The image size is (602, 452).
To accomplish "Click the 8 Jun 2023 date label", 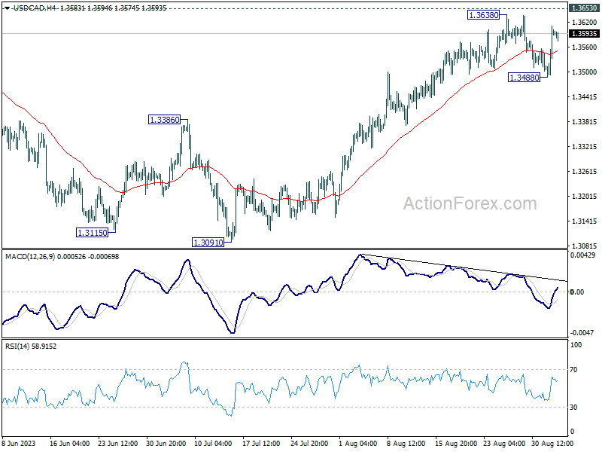I will click(18, 444).
